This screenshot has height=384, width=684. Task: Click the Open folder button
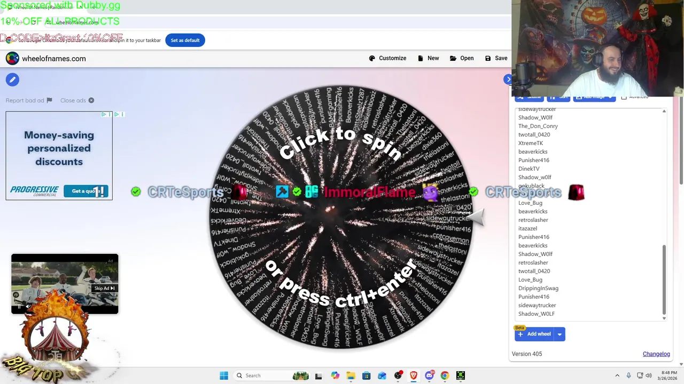click(462, 58)
